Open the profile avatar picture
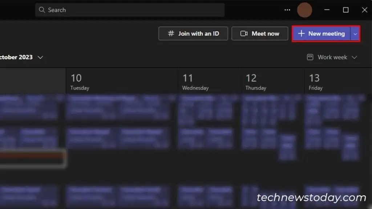 point(305,10)
